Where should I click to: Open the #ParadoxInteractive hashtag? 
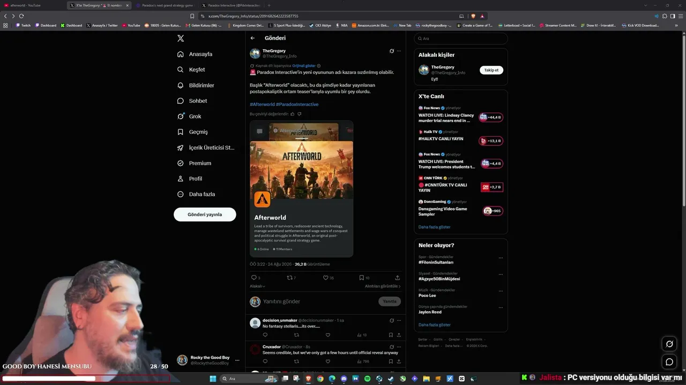point(297,104)
